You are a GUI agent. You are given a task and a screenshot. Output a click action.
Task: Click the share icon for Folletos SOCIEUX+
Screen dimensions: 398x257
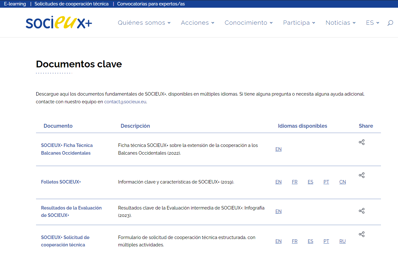pyautogui.click(x=362, y=175)
